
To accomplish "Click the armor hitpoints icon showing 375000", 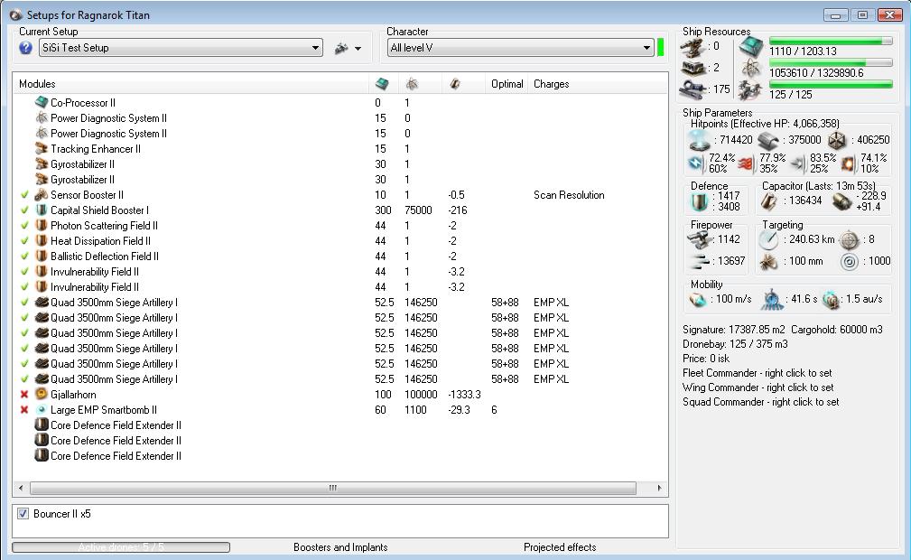I will coord(768,140).
